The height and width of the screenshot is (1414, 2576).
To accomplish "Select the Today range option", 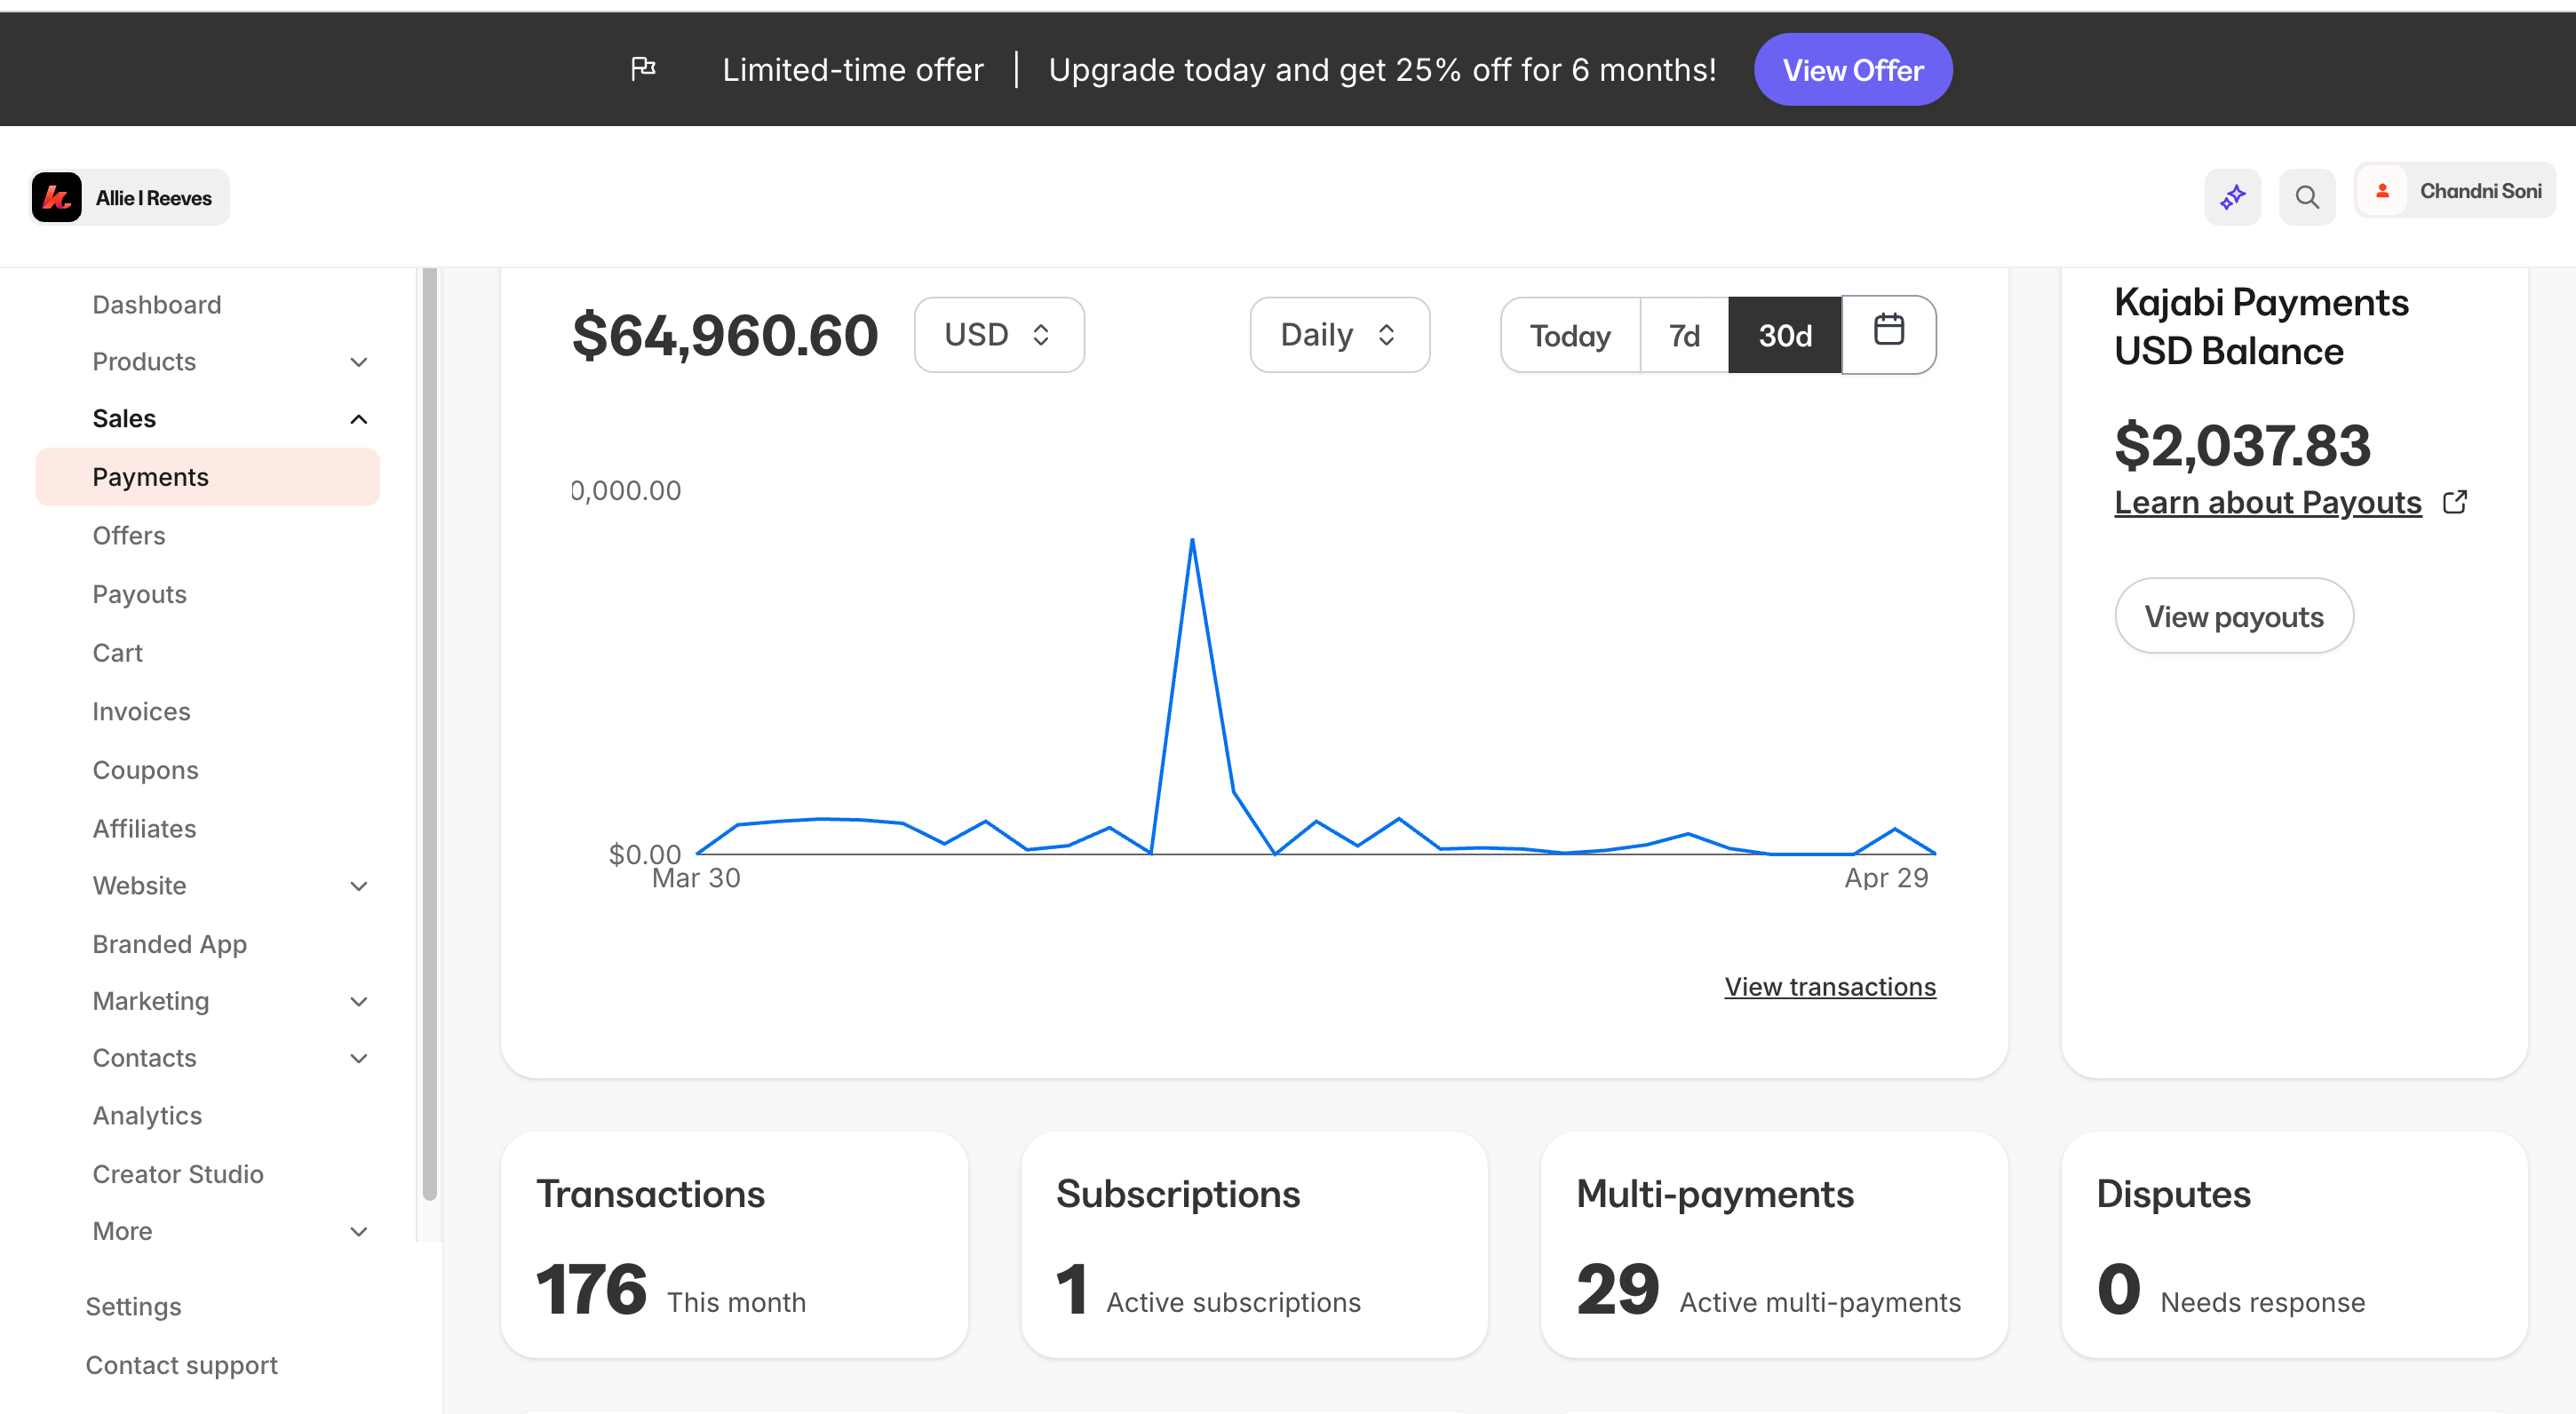I will tap(1570, 335).
